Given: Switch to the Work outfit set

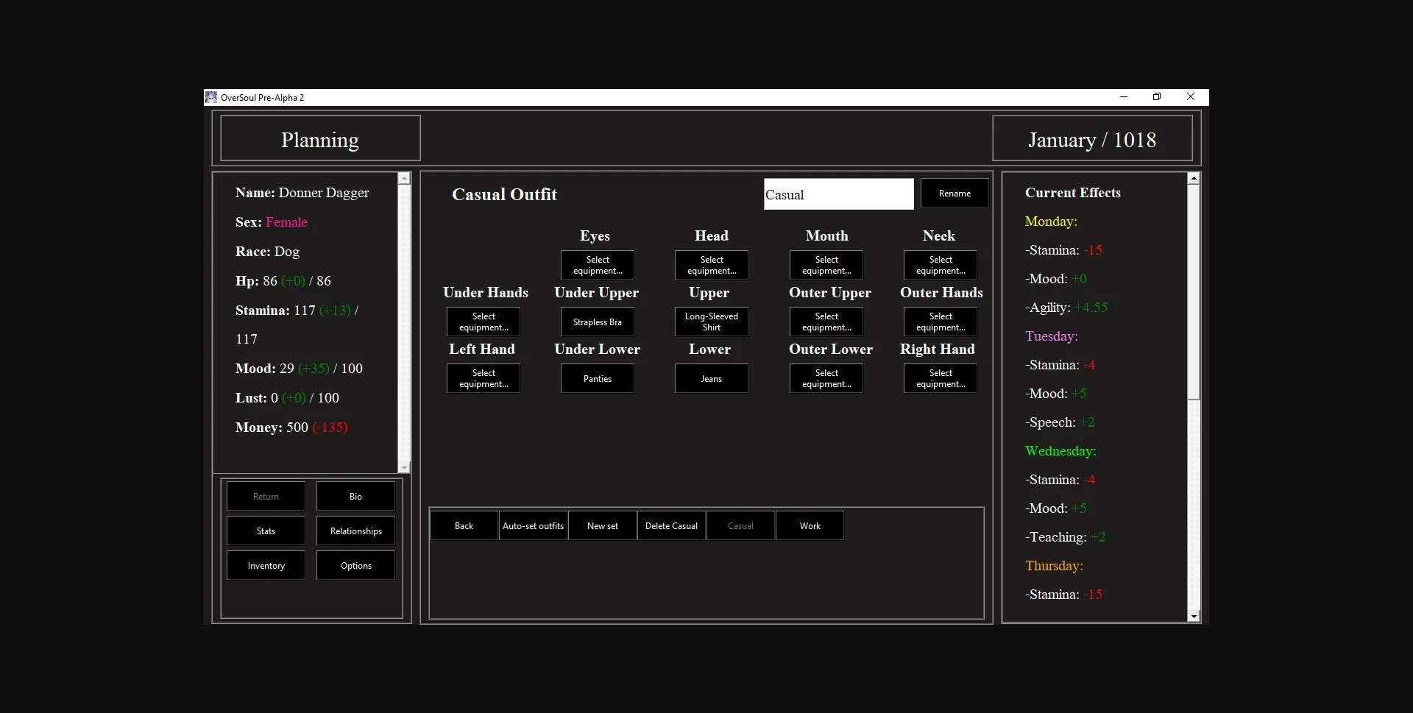Looking at the screenshot, I should tap(810, 525).
